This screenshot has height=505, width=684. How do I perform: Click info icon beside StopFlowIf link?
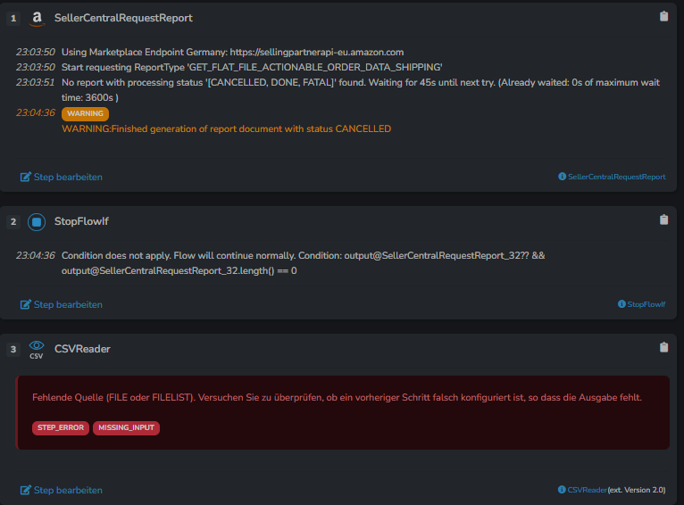pyautogui.click(x=621, y=304)
